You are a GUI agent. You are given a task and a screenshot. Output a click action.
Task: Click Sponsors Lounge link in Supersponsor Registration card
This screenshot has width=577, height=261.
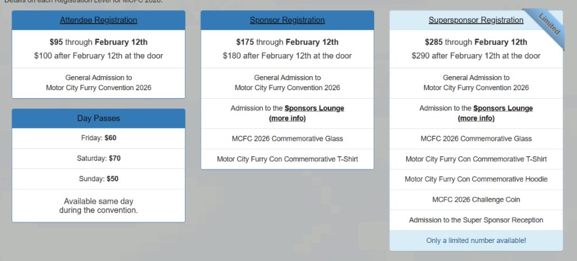503,108
